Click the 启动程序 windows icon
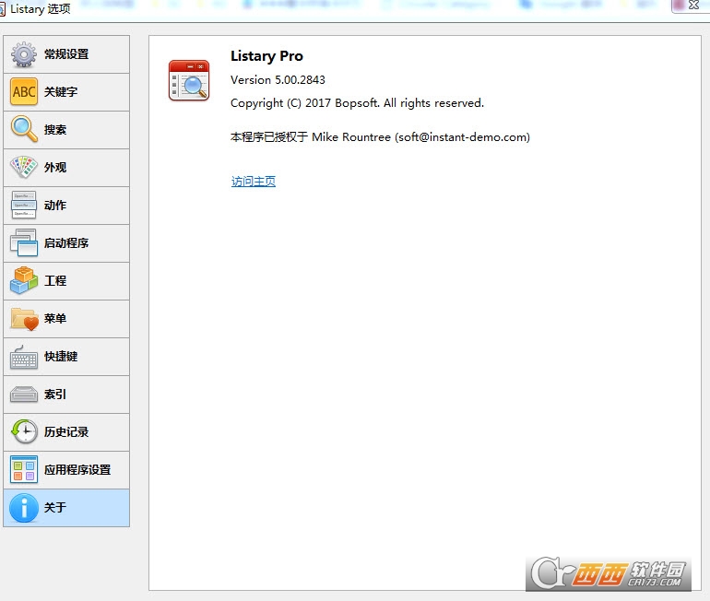The width and height of the screenshot is (710, 601). 24,242
